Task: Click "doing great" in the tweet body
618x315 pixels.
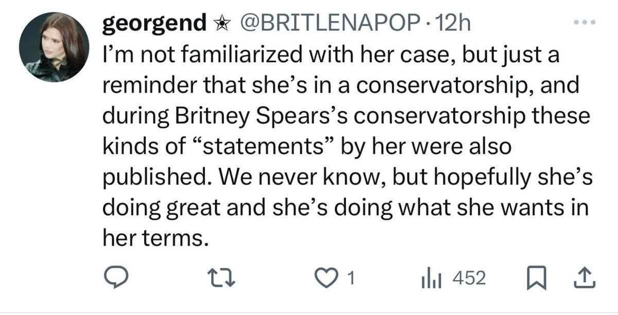Action: click(x=150, y=207)
